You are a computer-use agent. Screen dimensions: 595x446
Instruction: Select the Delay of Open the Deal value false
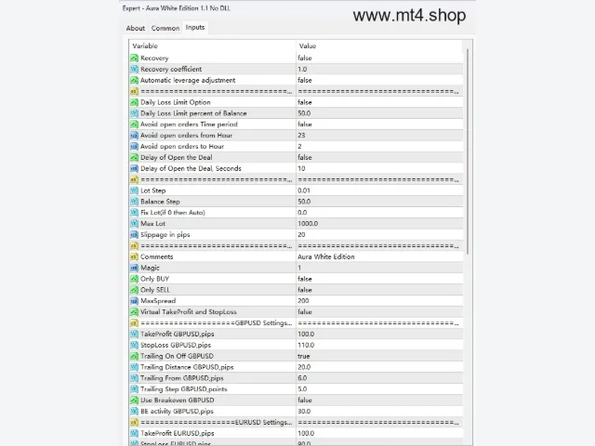[305, 157]
